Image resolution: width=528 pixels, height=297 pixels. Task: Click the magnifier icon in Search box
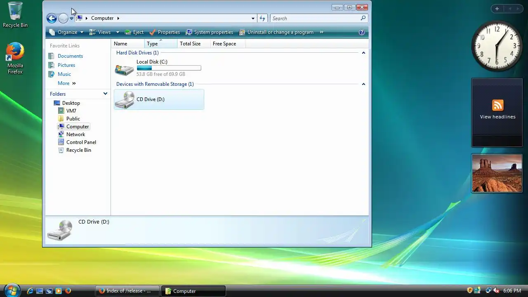pos(363,18)
